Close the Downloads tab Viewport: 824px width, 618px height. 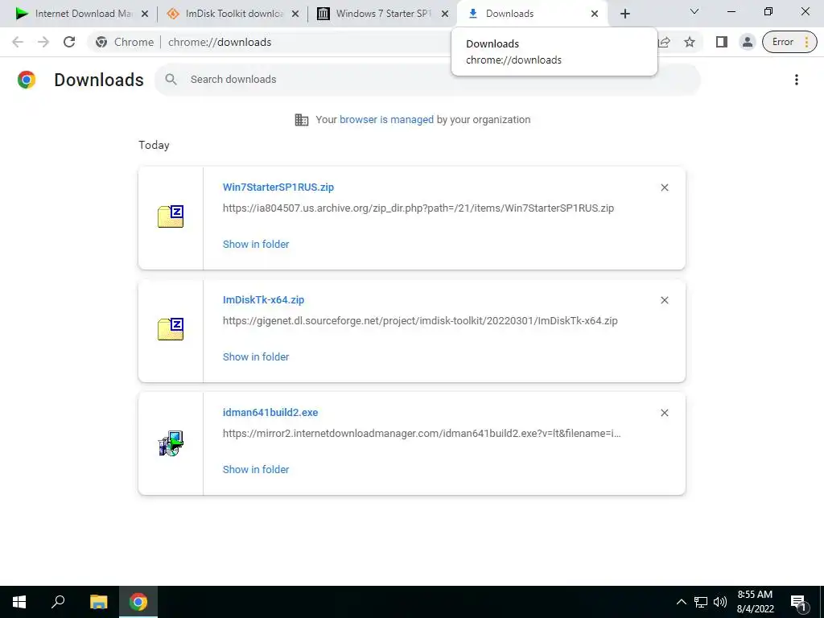tap(595, 14)
